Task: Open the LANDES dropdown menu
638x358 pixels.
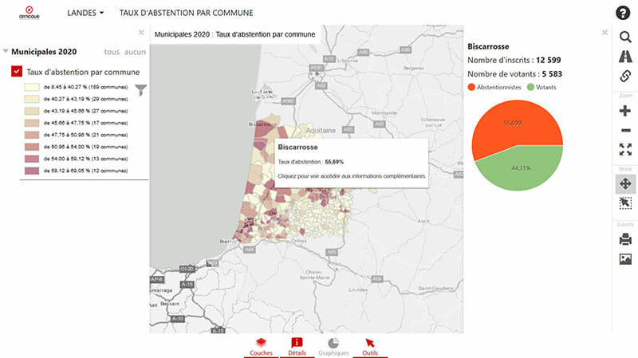Action: click(x=85, y=13)
